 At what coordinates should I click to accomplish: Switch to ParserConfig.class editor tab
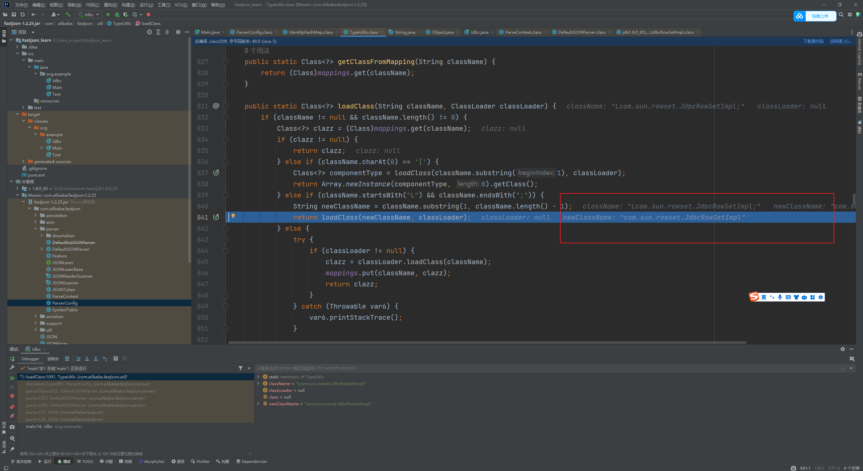(254, 32)
